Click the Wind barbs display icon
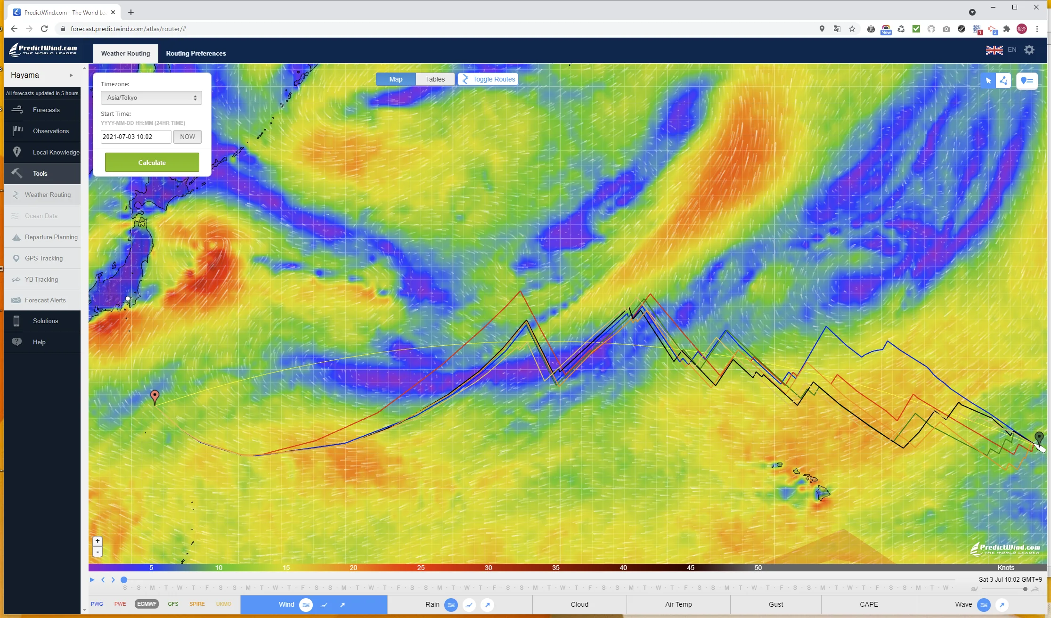Screen dimensions: 1051x618 324,605
